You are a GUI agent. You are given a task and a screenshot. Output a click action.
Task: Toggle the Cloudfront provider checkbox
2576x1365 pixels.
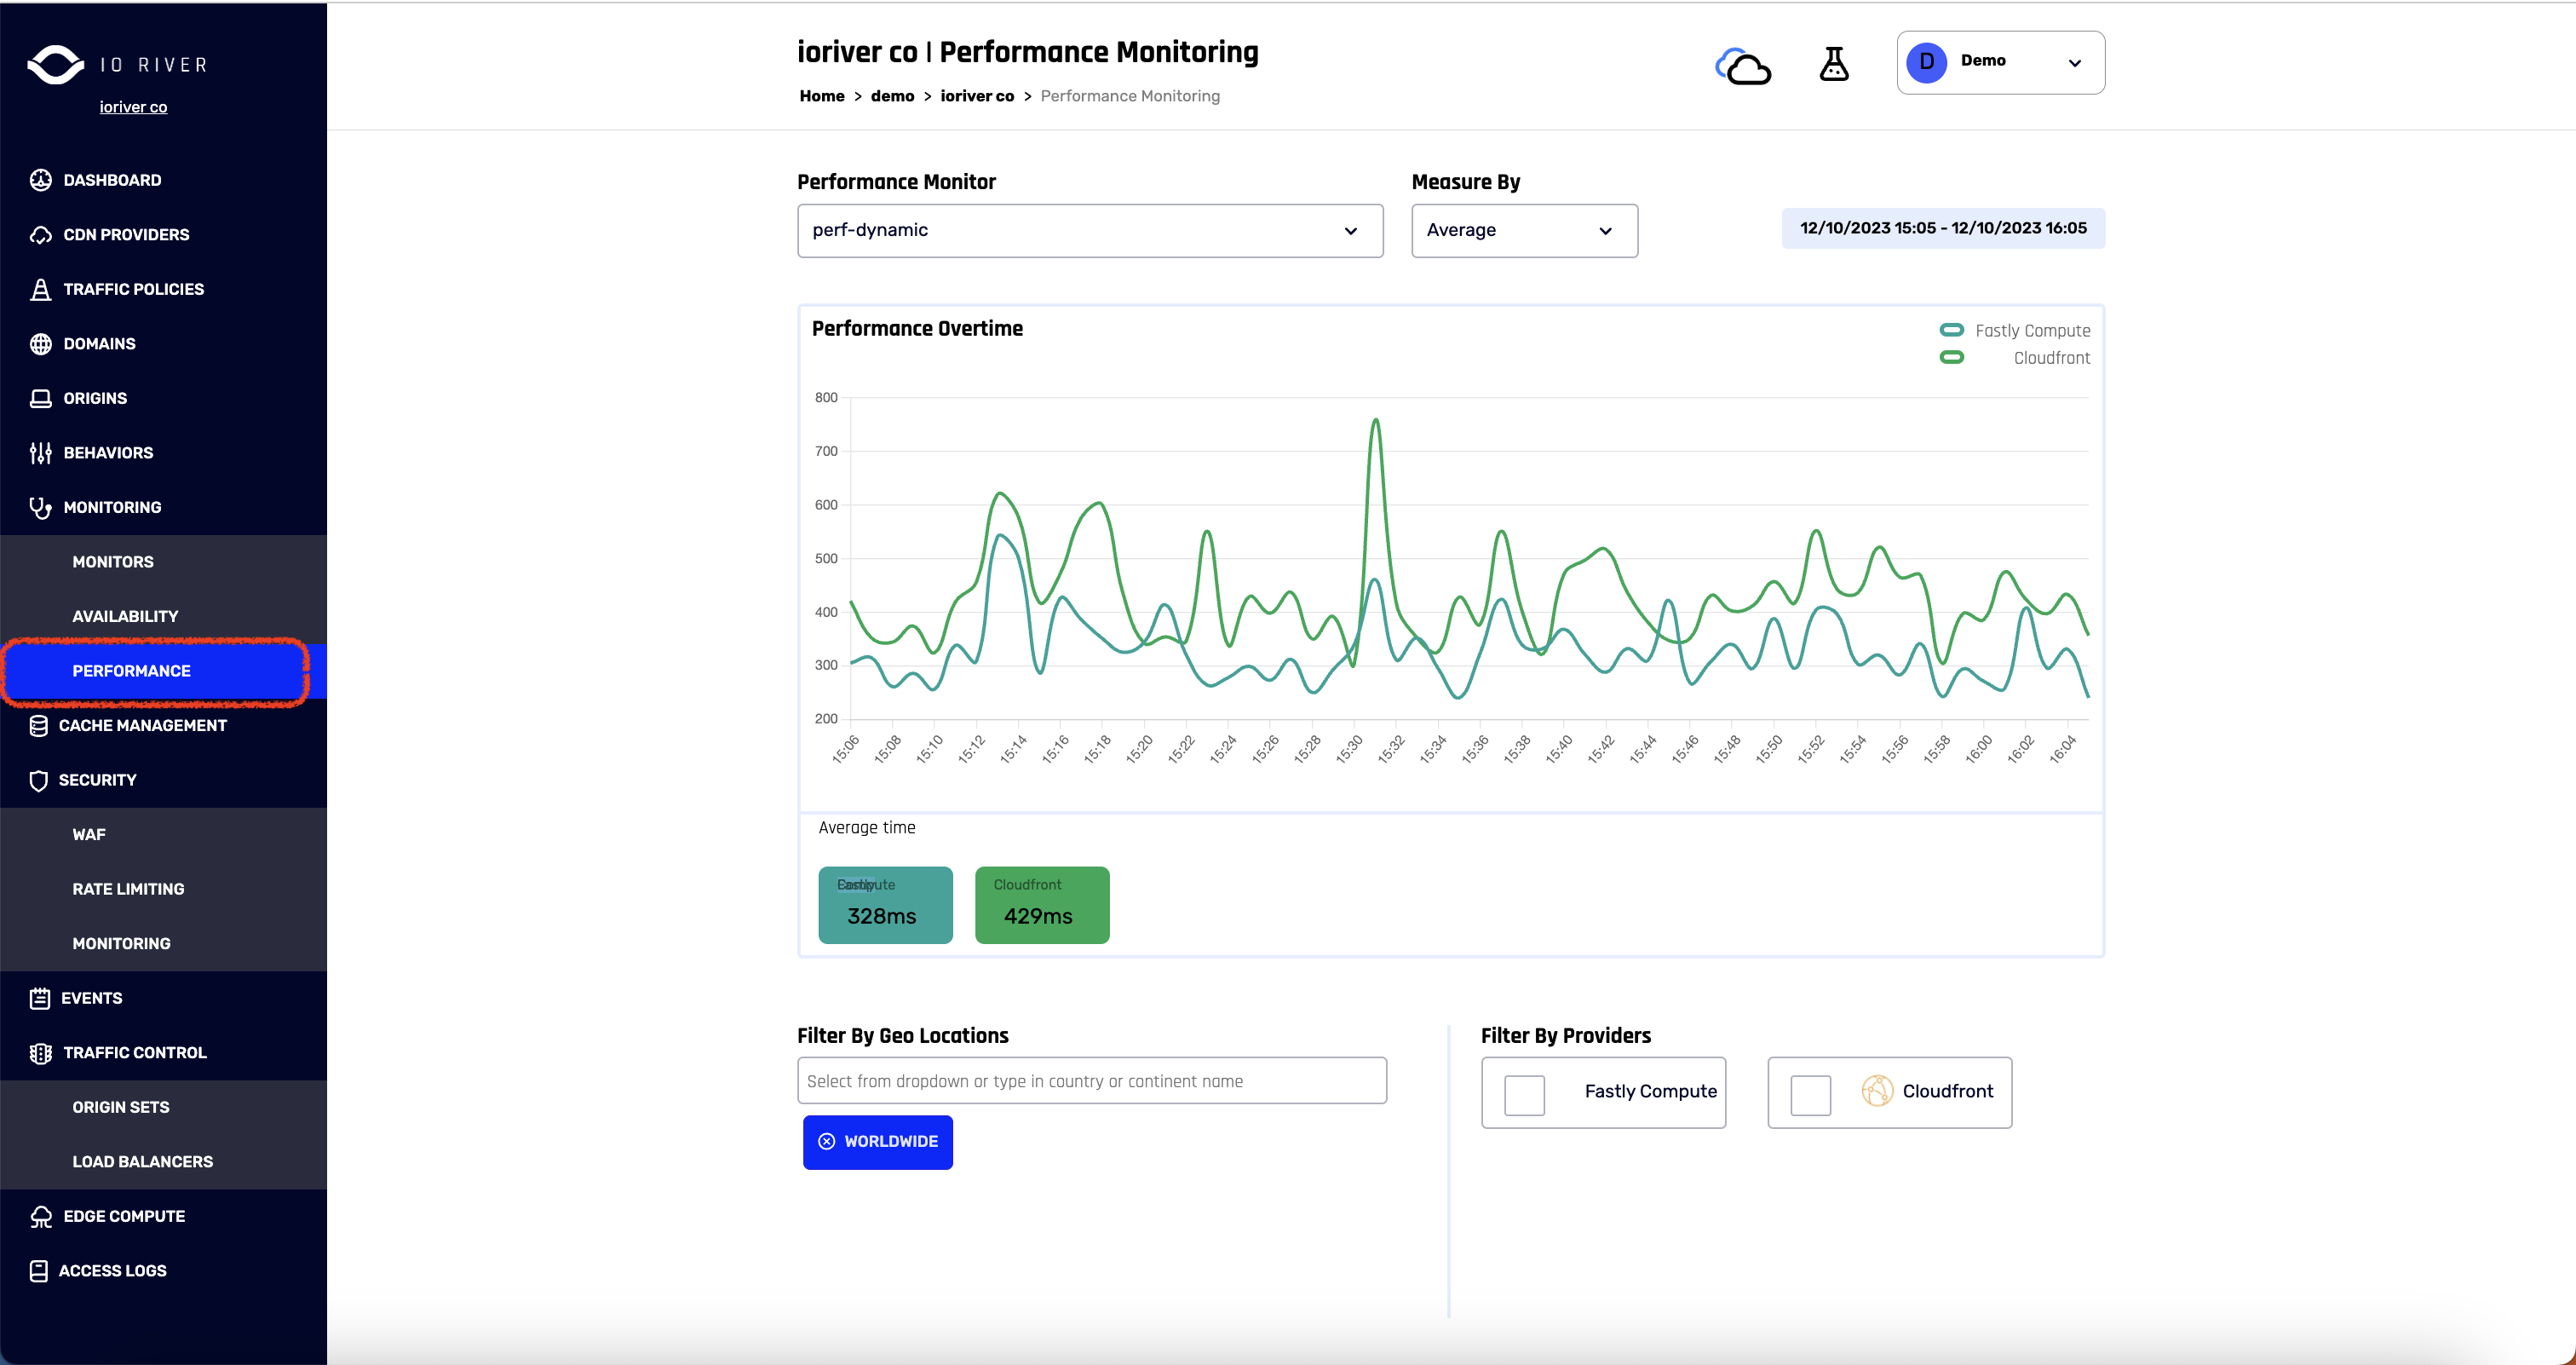pyautogui.click(x=1810, y=1095)
